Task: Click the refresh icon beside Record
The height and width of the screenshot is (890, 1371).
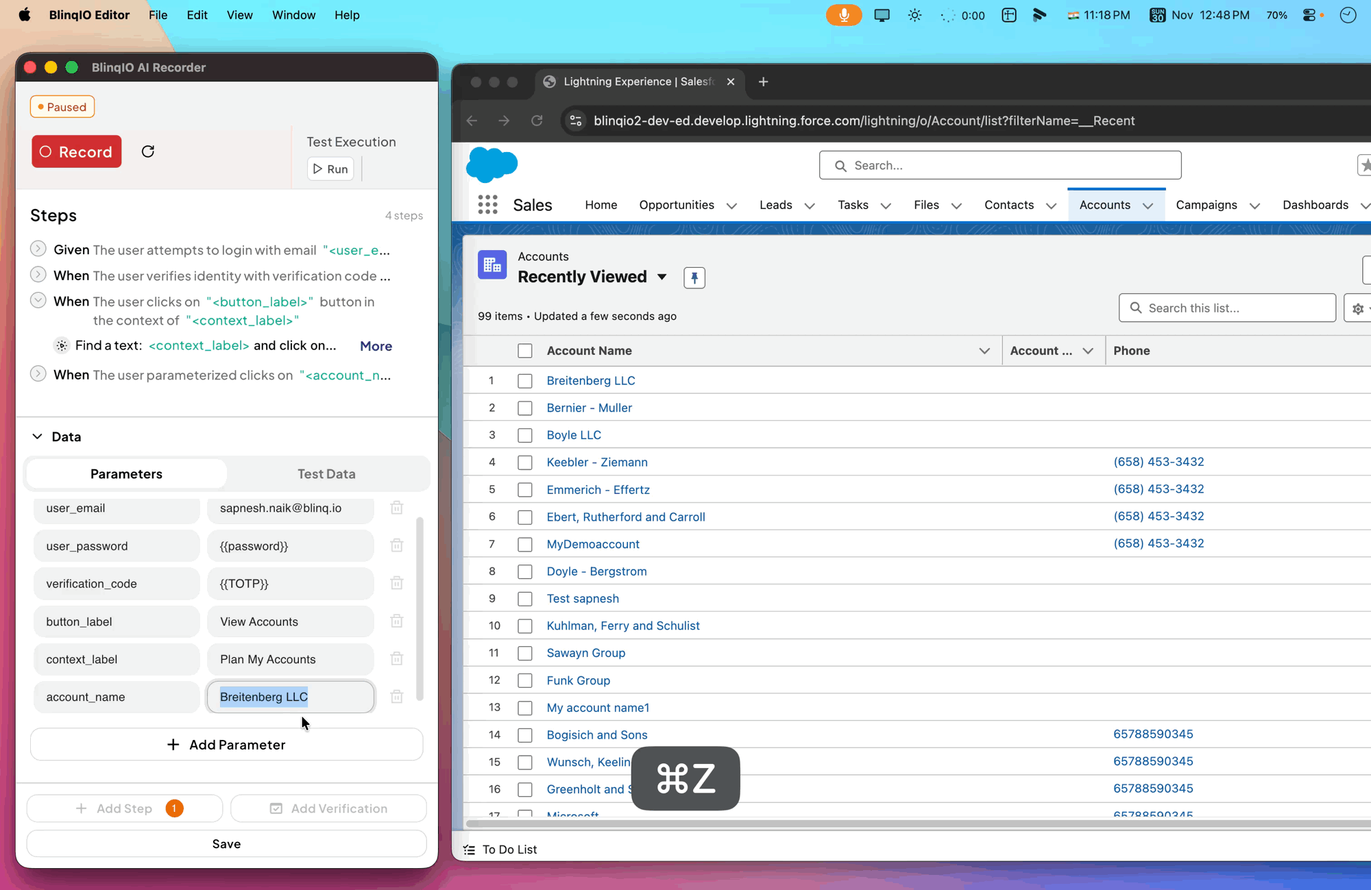Action: (148, 151)
